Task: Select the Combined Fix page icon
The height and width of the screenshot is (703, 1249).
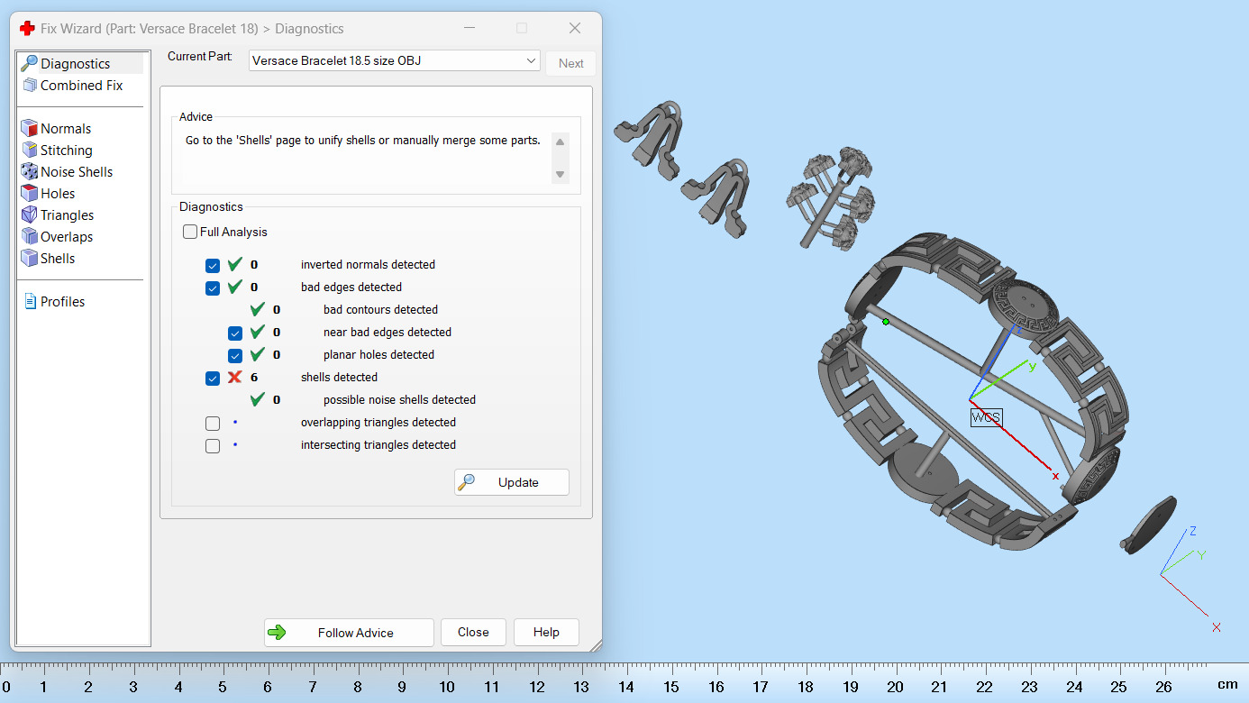Action: tap(29, 85)
